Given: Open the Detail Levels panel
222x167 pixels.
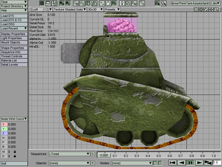Looking at the screenshot, I should pos(14,65).
